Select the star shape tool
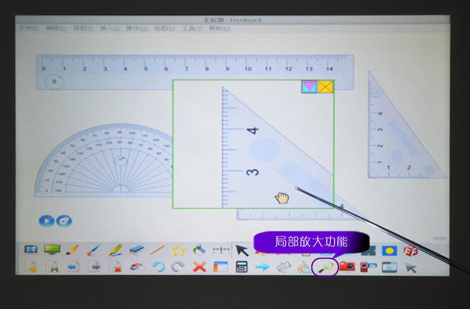Screen dimensions: 470x309 pyautogui.click(x=179, y=251)
